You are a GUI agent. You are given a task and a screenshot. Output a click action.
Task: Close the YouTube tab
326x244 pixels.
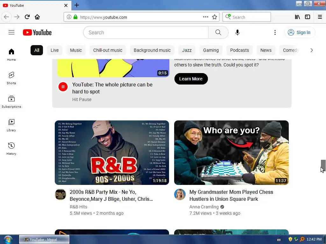[66, 5]
